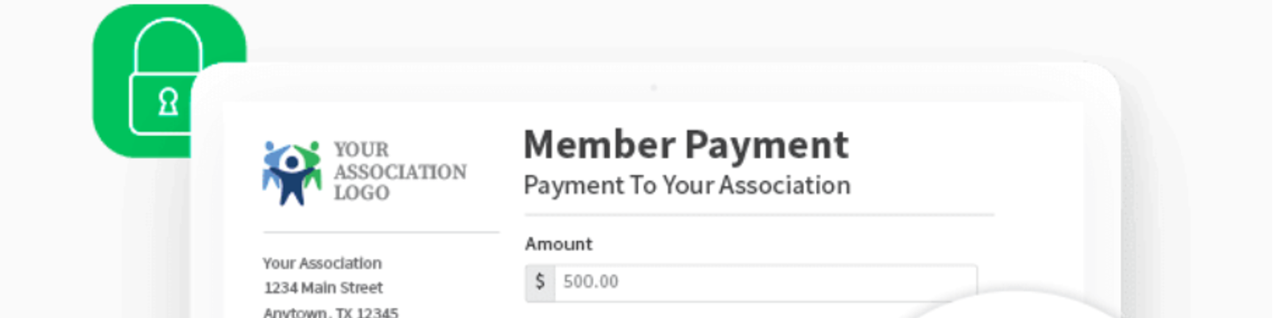1274x318 pixels.
Task: Click the Your Association name line
Action: [322, 263]
